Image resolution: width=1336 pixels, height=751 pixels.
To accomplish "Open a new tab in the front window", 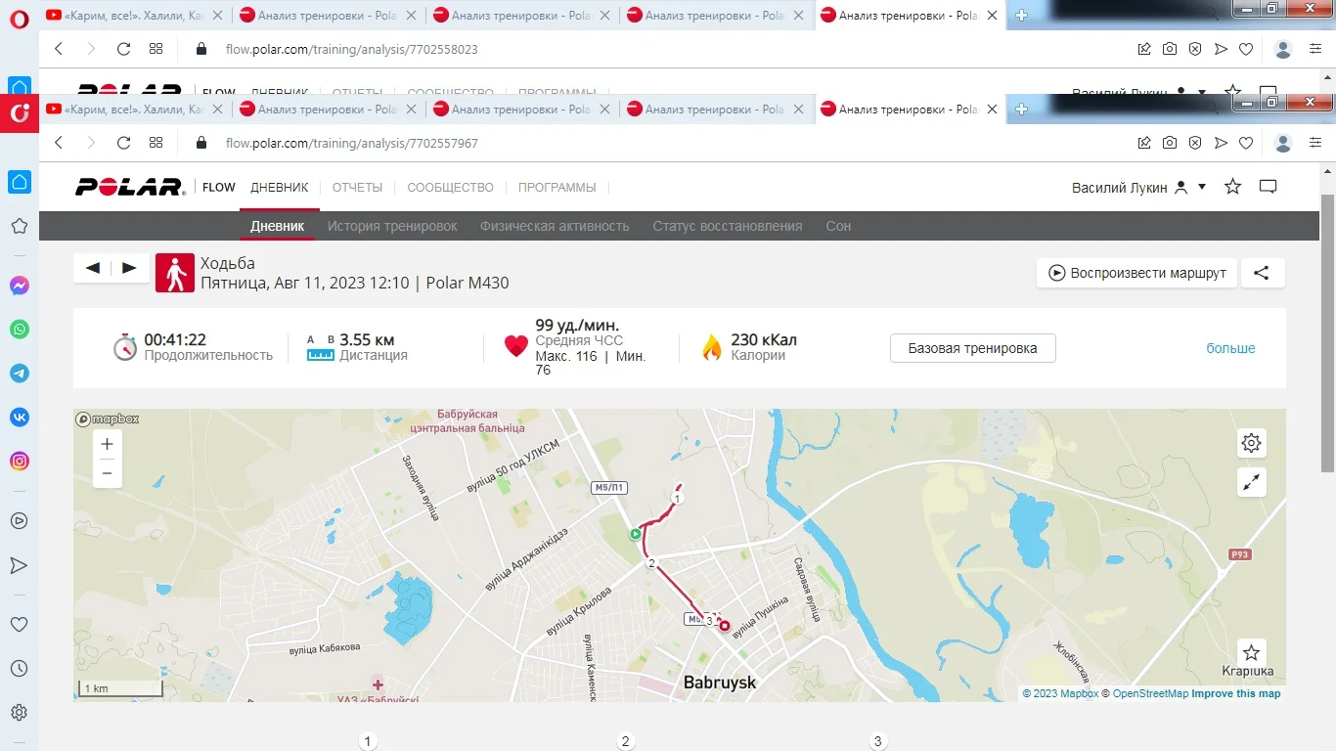I will pyautogui.click(x=1022, y=110).
